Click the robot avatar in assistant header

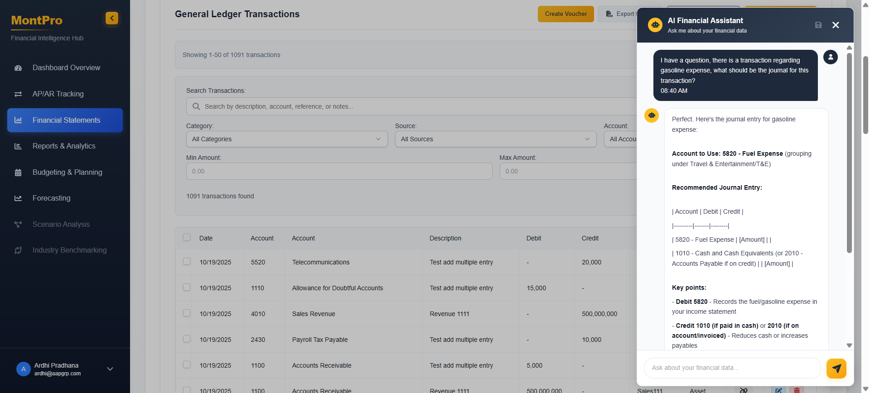coord(655,25)
